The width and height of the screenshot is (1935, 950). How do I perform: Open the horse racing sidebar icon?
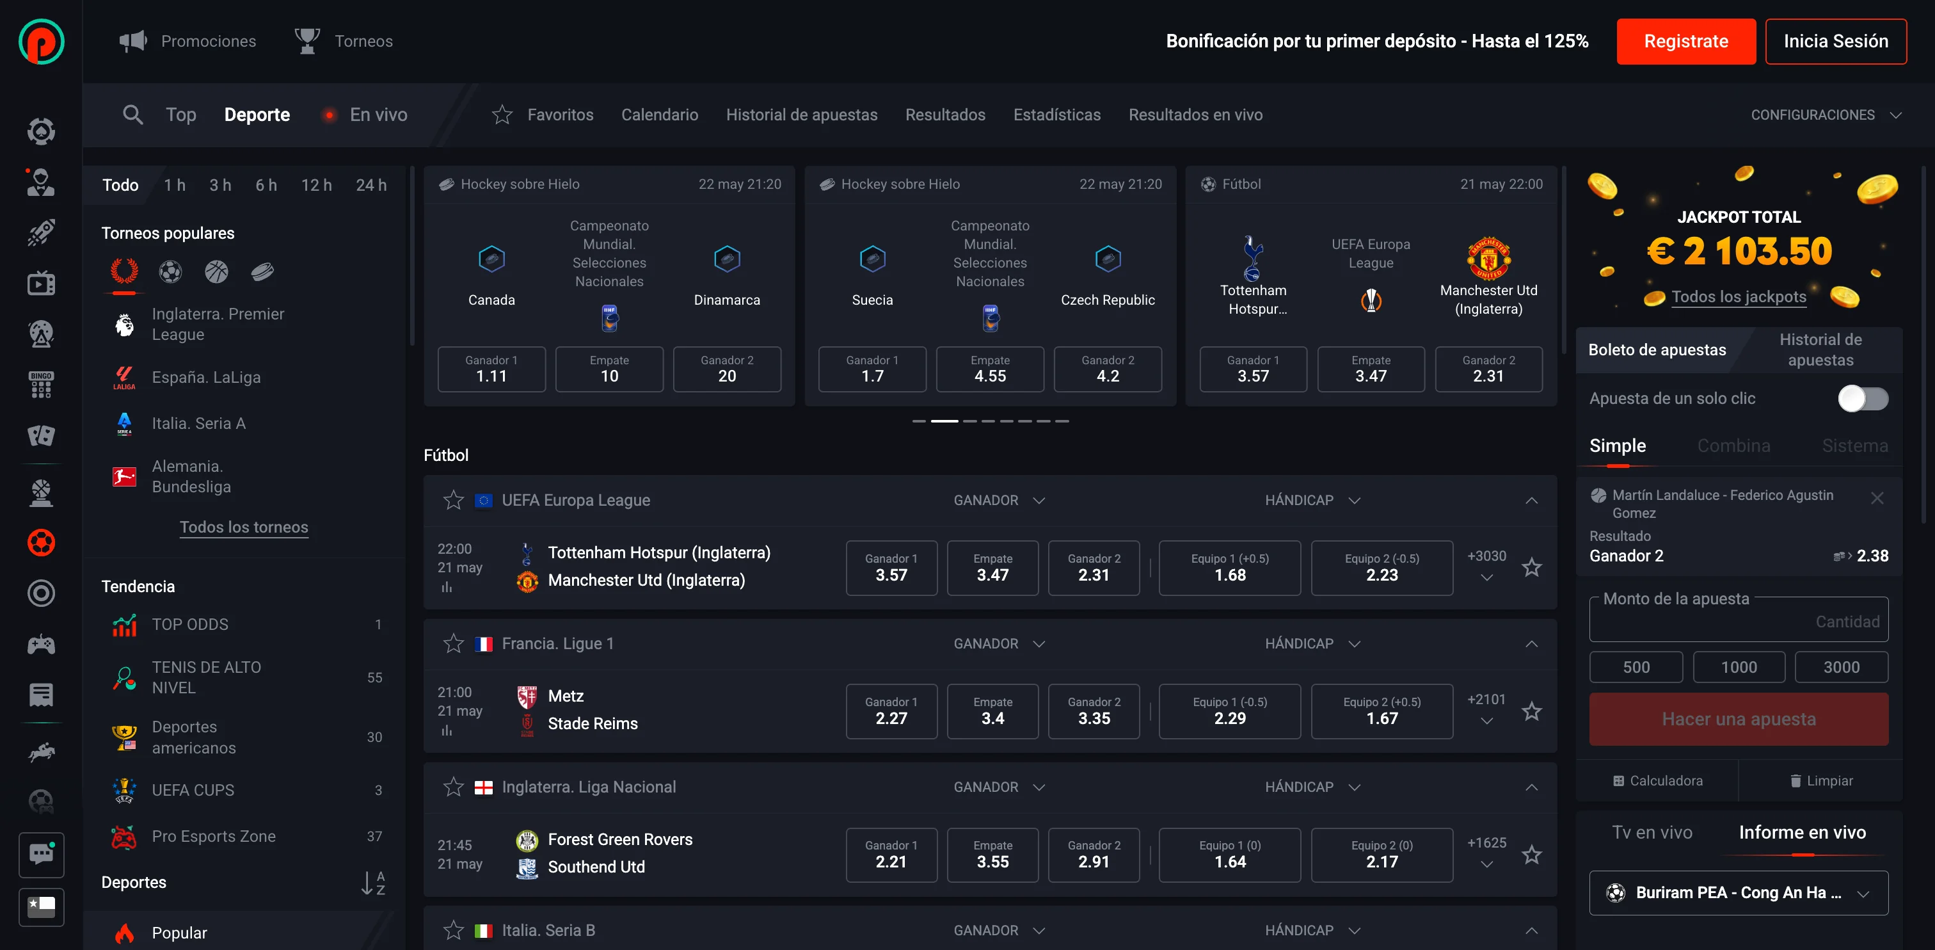pos(42,752)
